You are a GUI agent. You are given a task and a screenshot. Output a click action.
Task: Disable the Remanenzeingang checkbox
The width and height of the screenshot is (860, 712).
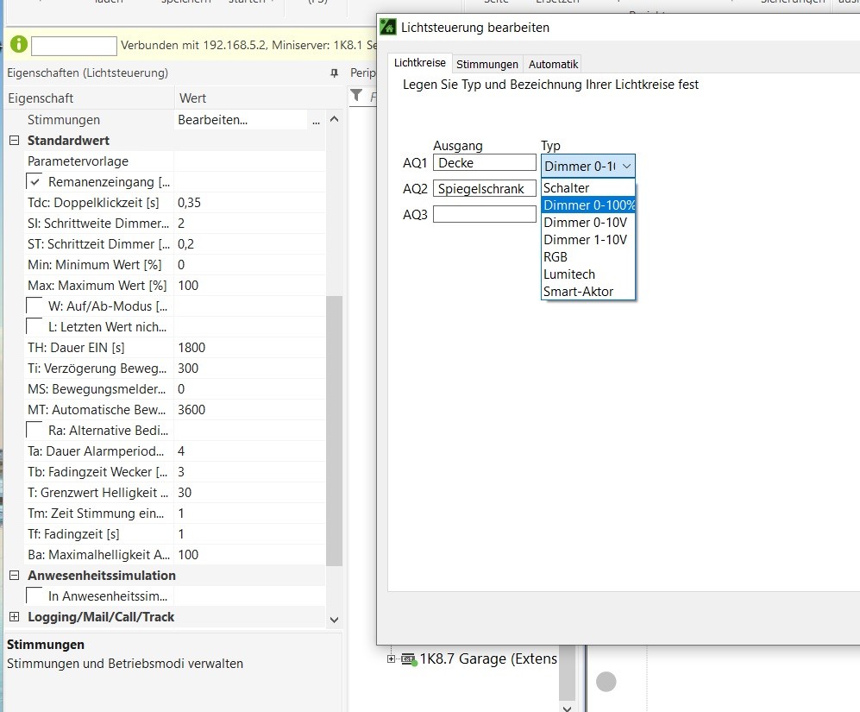coord(35,182)
